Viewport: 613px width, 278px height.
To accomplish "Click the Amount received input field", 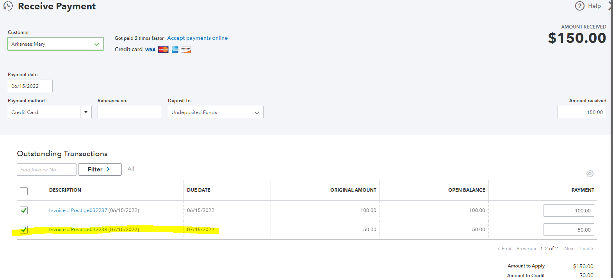I will [582, 112].
